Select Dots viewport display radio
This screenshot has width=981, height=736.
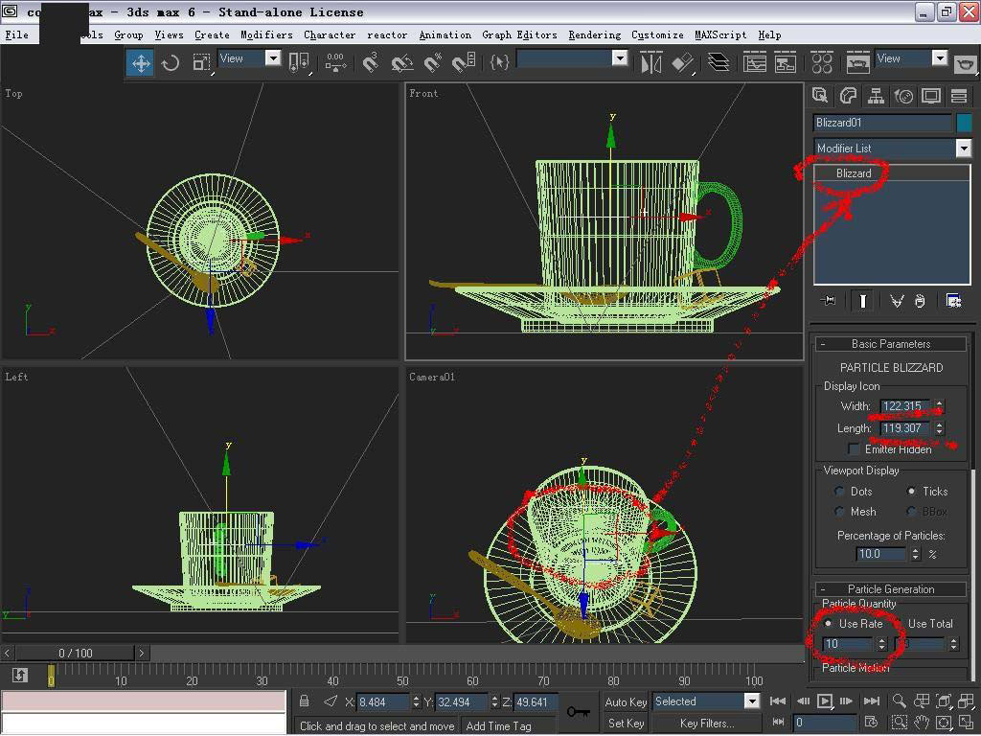(840, 492)
